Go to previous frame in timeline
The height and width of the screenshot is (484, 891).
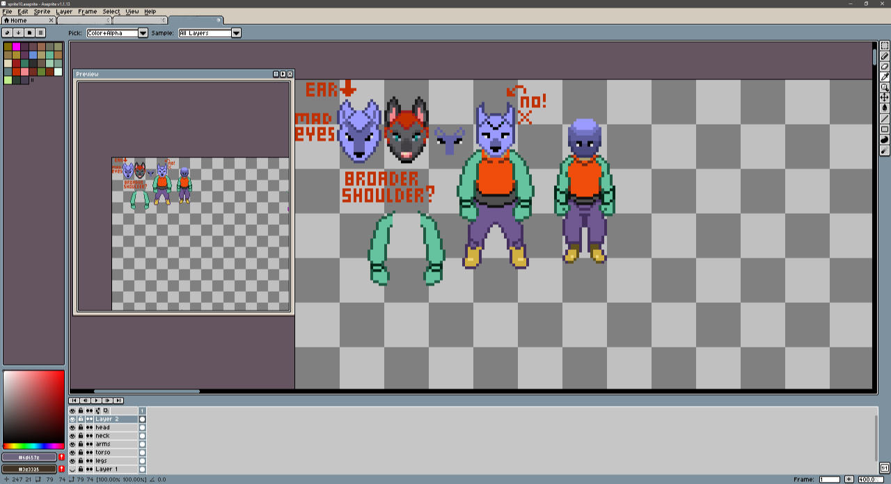[x=85, y=400]
